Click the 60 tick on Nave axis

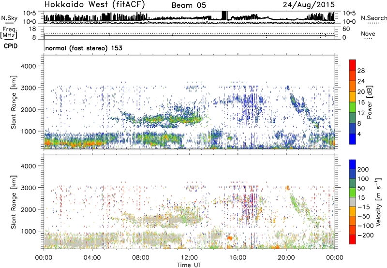(x=346, y=29)
